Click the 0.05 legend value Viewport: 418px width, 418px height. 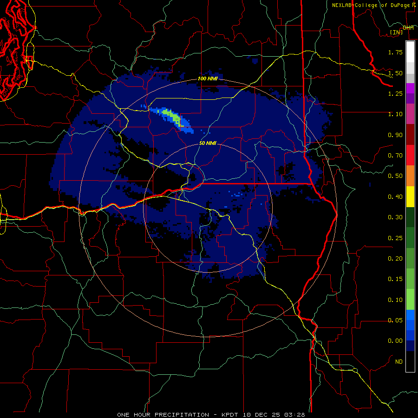click(x=395, y=320)
